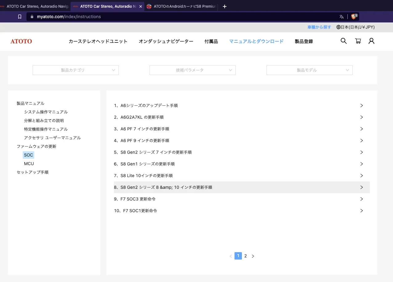The width and height of the screenshot is (393, 282).
Task: Select SOC in sidebar
Action: tap(28, 155)
